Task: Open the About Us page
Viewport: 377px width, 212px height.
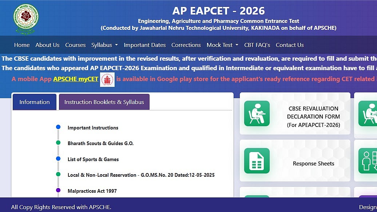Action: click(x=47, y=45)
